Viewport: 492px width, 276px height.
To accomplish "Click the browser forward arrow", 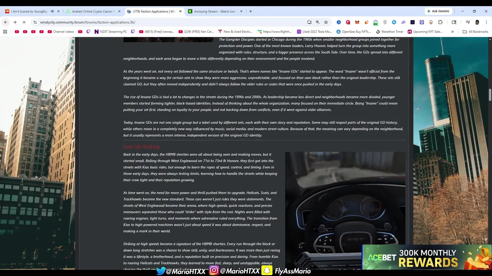I will click(15, 22).
